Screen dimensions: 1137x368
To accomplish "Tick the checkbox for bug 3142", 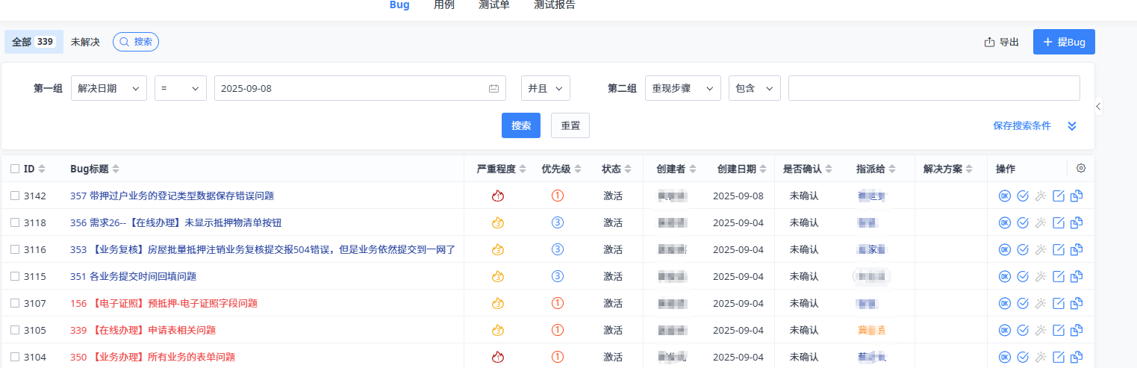I will click(x=15, y=196).
